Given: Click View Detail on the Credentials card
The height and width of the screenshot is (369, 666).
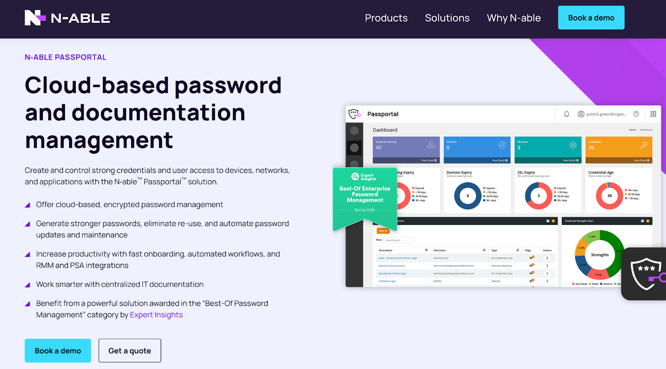Looking at the screenshot, I should pos(641,160).
